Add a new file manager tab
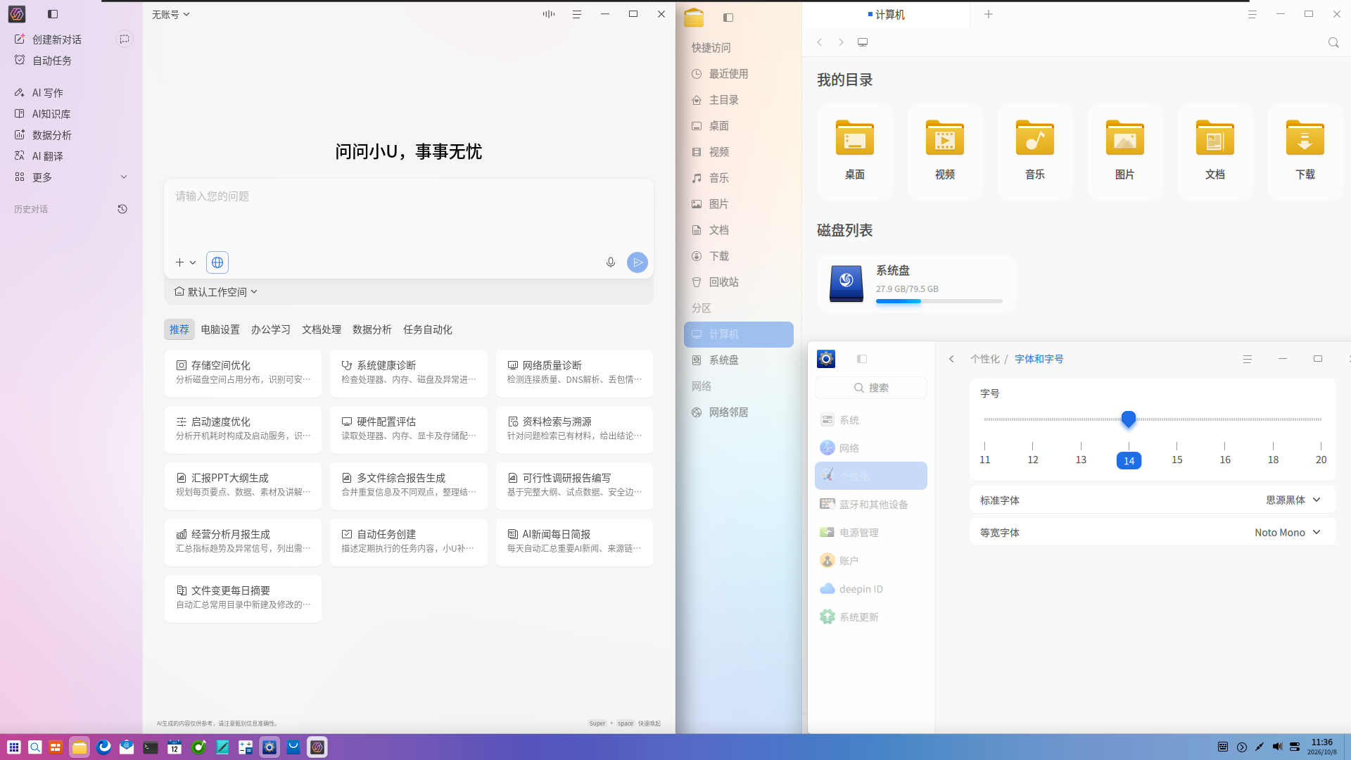The width and height of the screenshot is (1351, 760). pos(989,14)
